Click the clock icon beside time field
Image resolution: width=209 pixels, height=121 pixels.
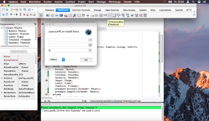[x=90, y=45]
